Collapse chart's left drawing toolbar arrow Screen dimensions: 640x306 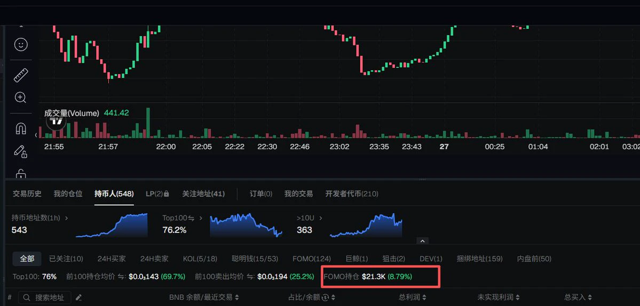[36, 135]
